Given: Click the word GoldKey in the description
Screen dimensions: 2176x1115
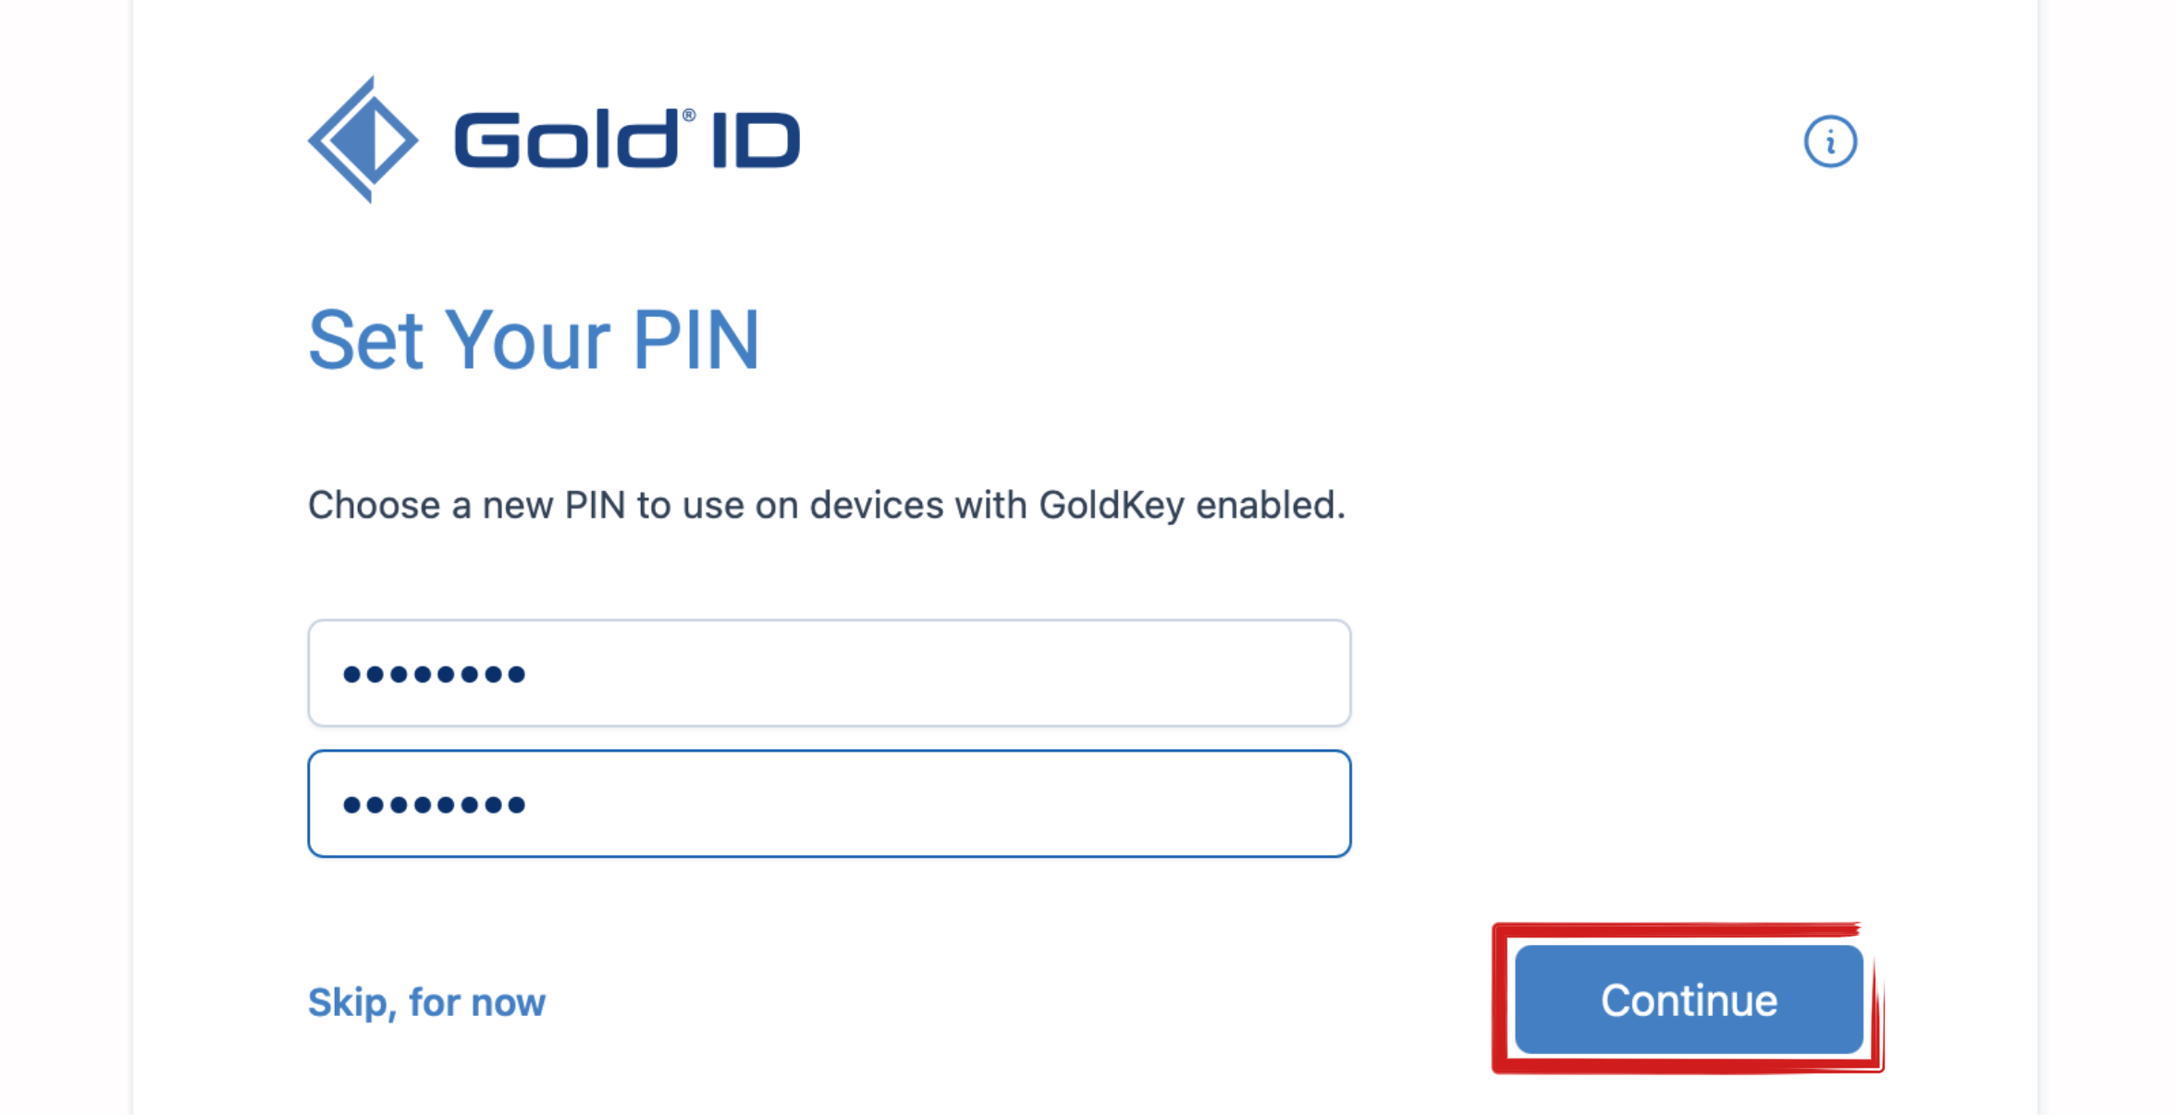Looking at the screenshot, I should tap(1112, 506).
